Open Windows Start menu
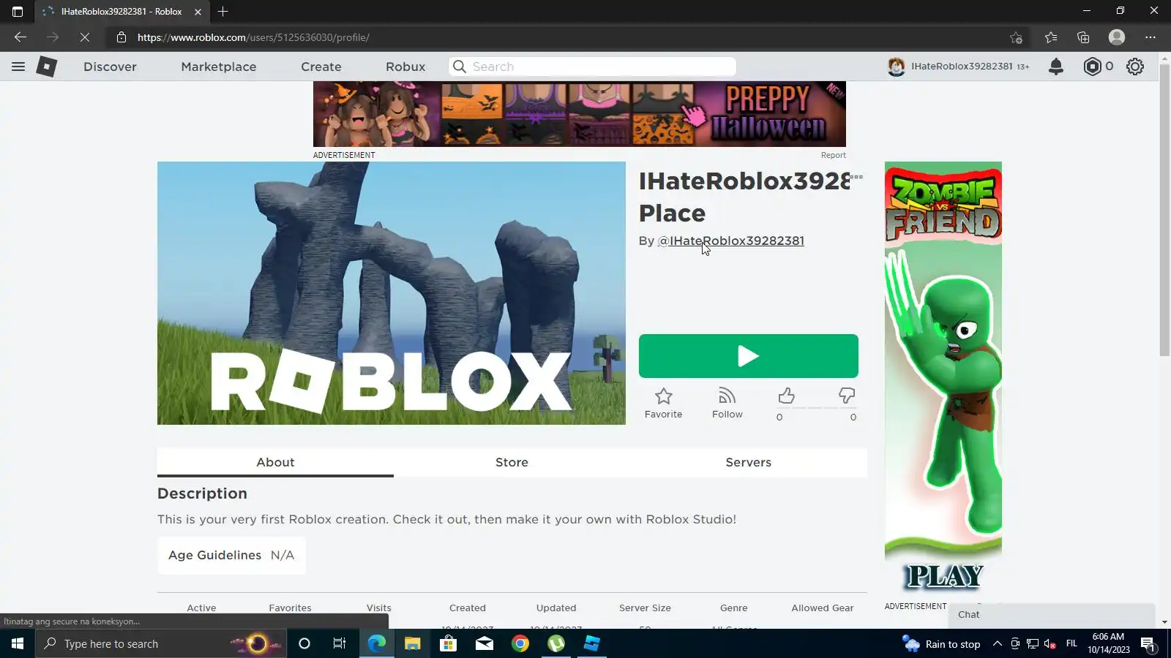This screenshot has height=658, width=1171. (18, 643)
